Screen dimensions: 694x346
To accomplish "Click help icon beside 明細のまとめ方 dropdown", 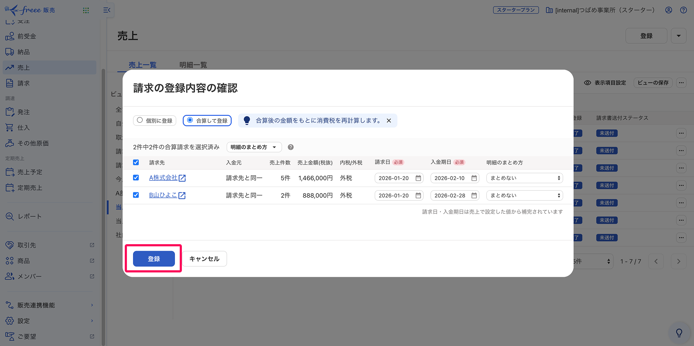I will tap(291, 147).
